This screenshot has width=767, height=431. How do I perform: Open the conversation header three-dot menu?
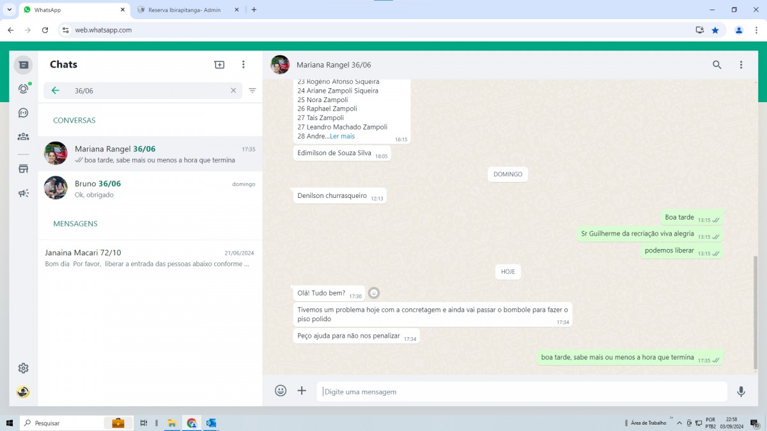click(x=741, y=64)
